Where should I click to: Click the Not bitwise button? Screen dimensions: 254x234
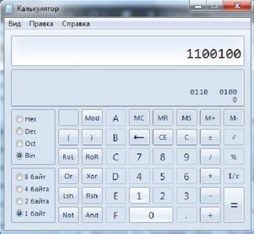click(68, 215)
